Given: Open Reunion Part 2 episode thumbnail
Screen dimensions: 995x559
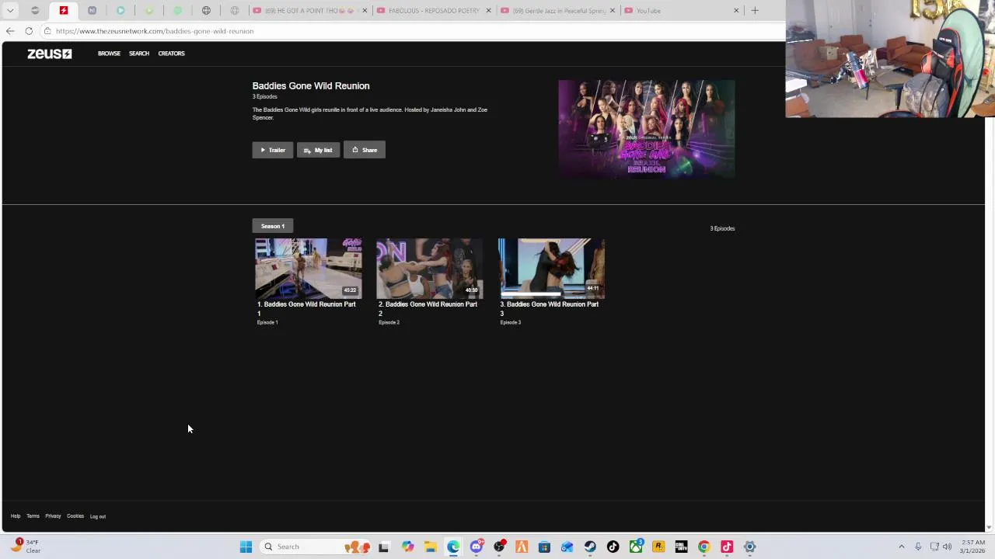Looking at the screenshot, I should pyautogui.click(x=430, y=269).
